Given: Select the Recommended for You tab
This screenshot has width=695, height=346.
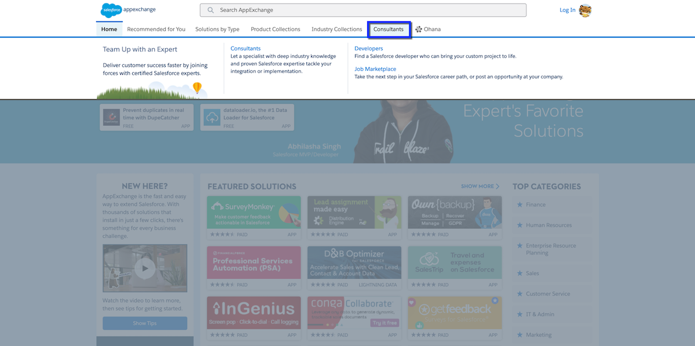Looking at the screenshot, I should click(x=156, y=29).
